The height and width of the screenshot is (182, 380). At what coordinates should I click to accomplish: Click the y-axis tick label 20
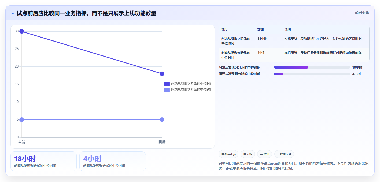[17, 66]
